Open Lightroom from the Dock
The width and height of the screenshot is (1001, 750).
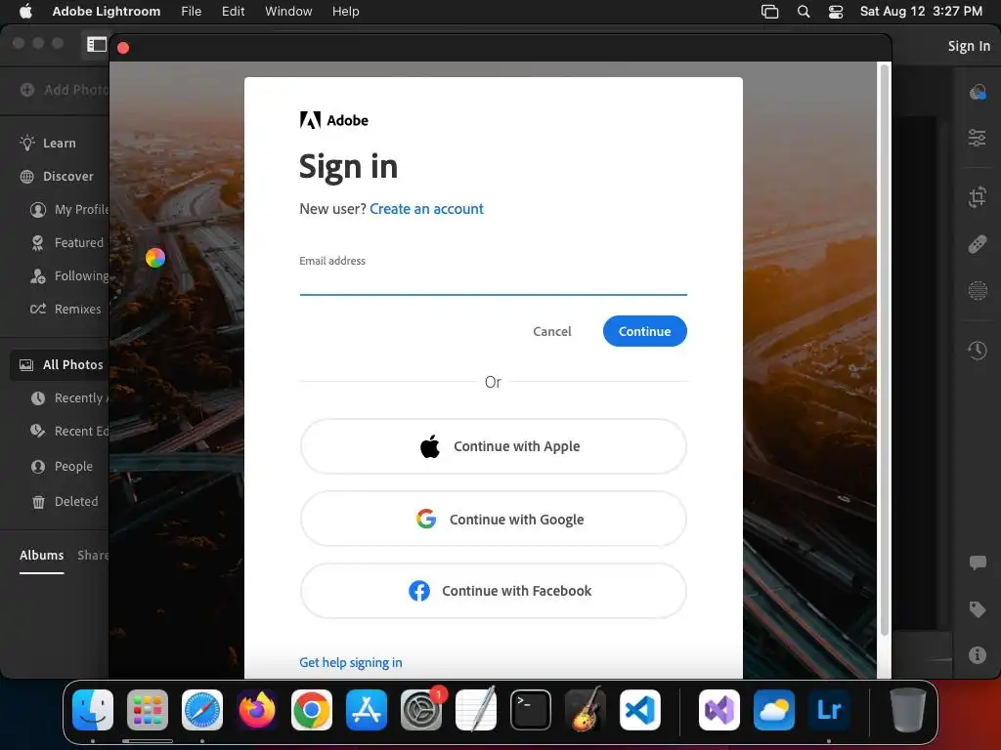click(x=829, y=710)
